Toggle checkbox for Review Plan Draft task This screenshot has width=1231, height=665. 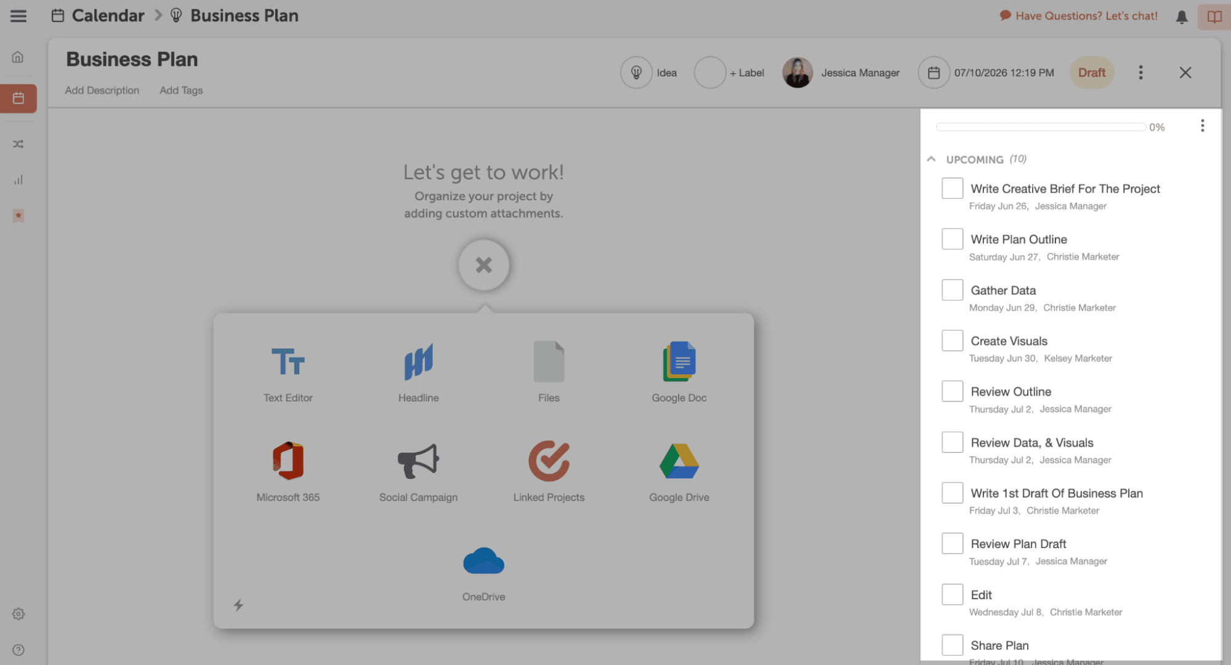pos(953,543)
